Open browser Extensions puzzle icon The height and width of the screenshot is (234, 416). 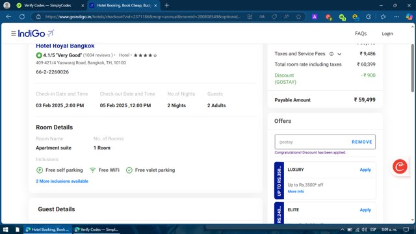(x=369, y=17)
